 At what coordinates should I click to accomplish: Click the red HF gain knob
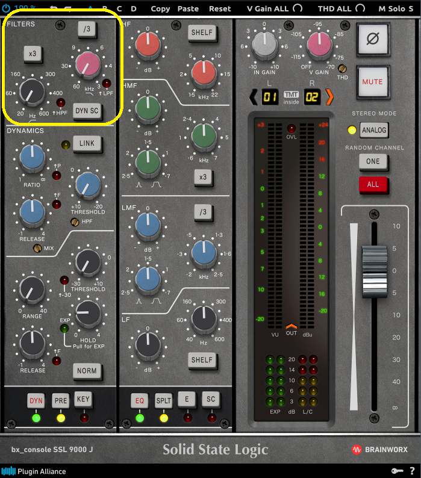pos(148,44)
